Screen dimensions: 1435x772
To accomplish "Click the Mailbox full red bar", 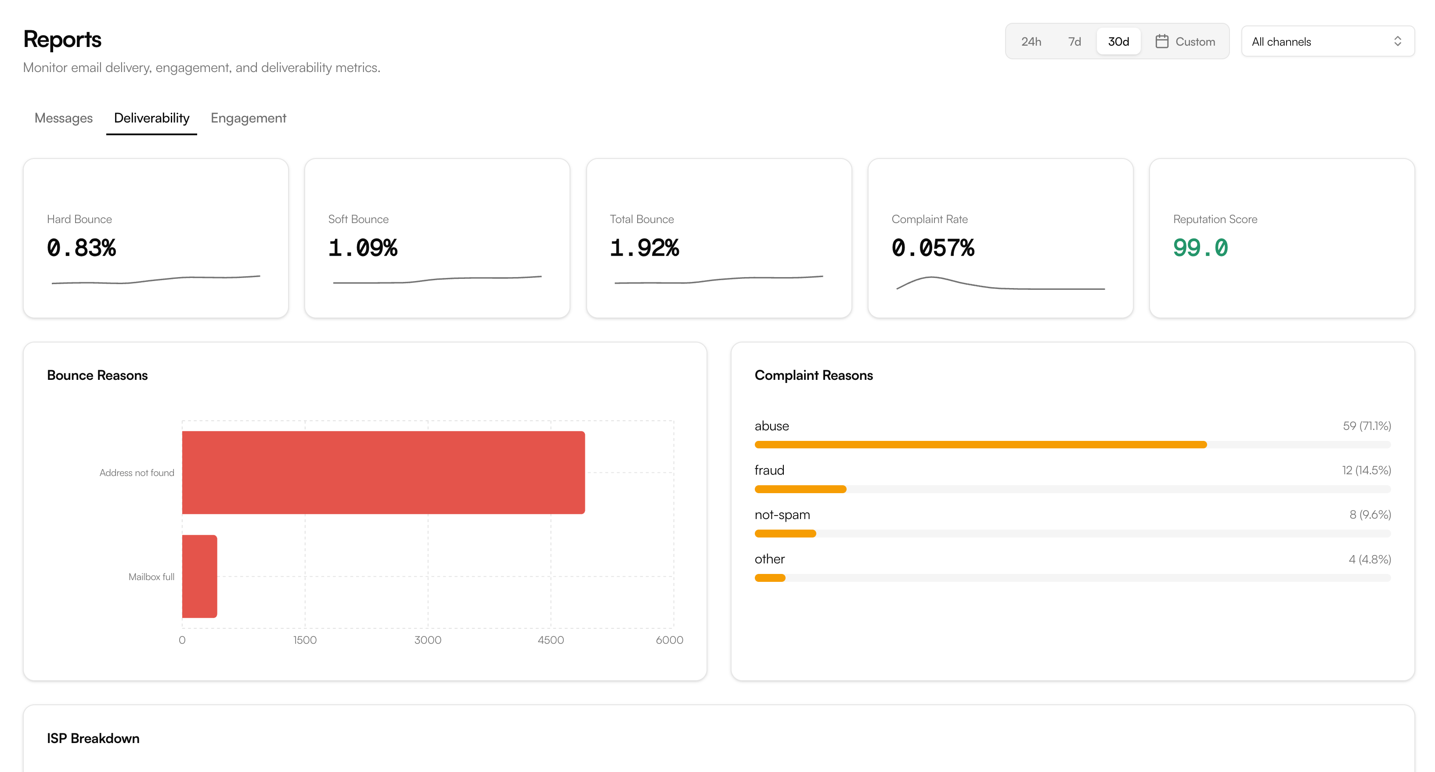I will tap(199, 577).
